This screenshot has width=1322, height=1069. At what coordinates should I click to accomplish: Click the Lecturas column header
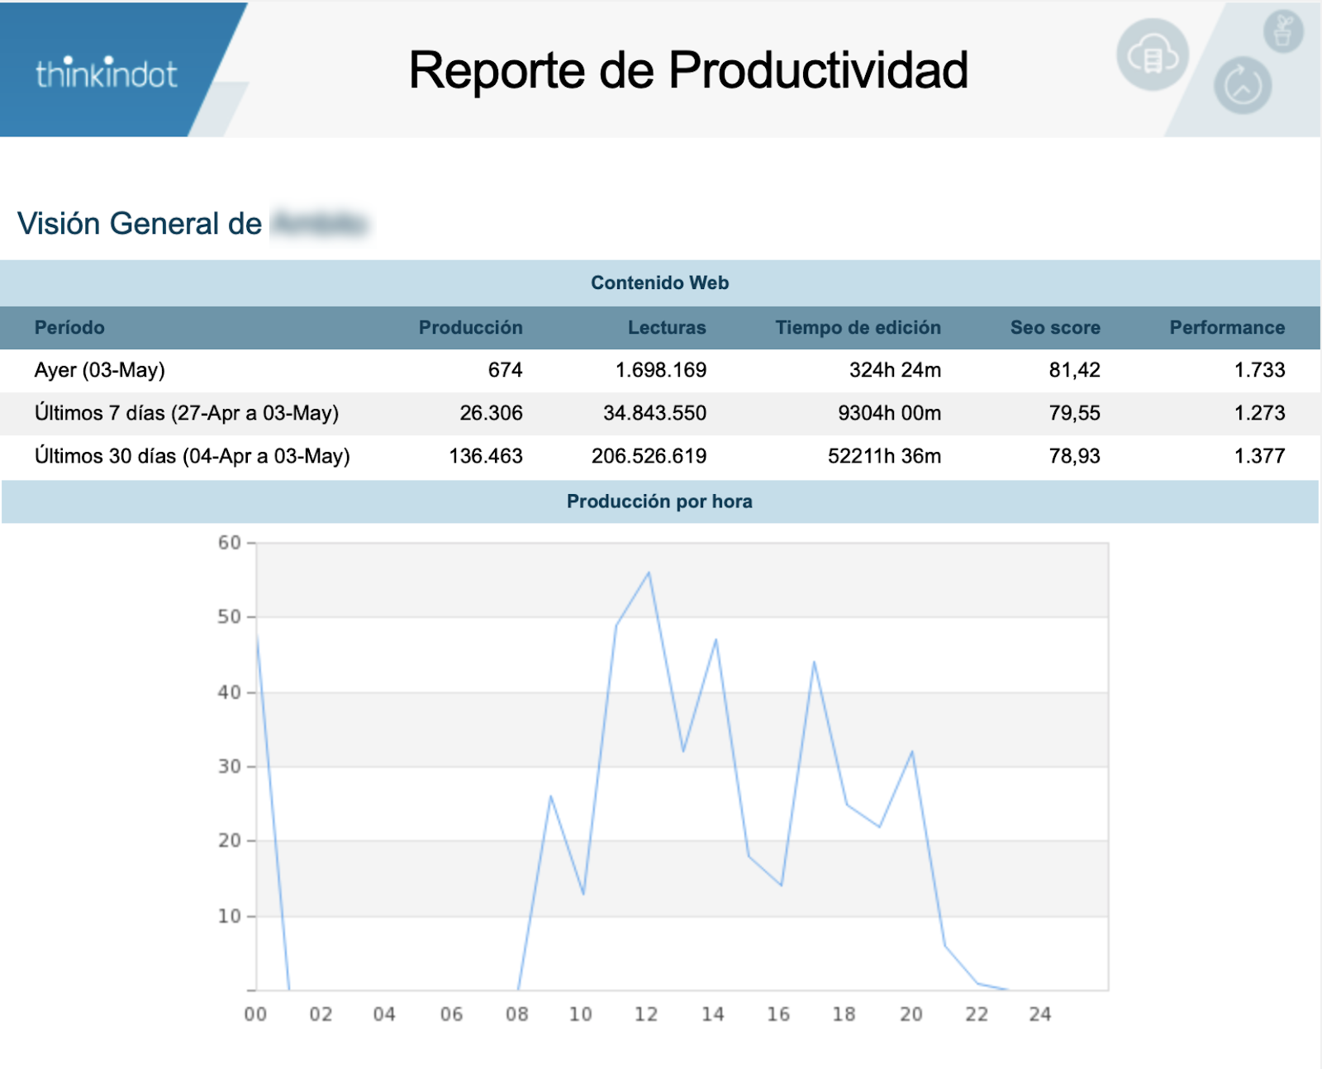click(x=666, y=328)
